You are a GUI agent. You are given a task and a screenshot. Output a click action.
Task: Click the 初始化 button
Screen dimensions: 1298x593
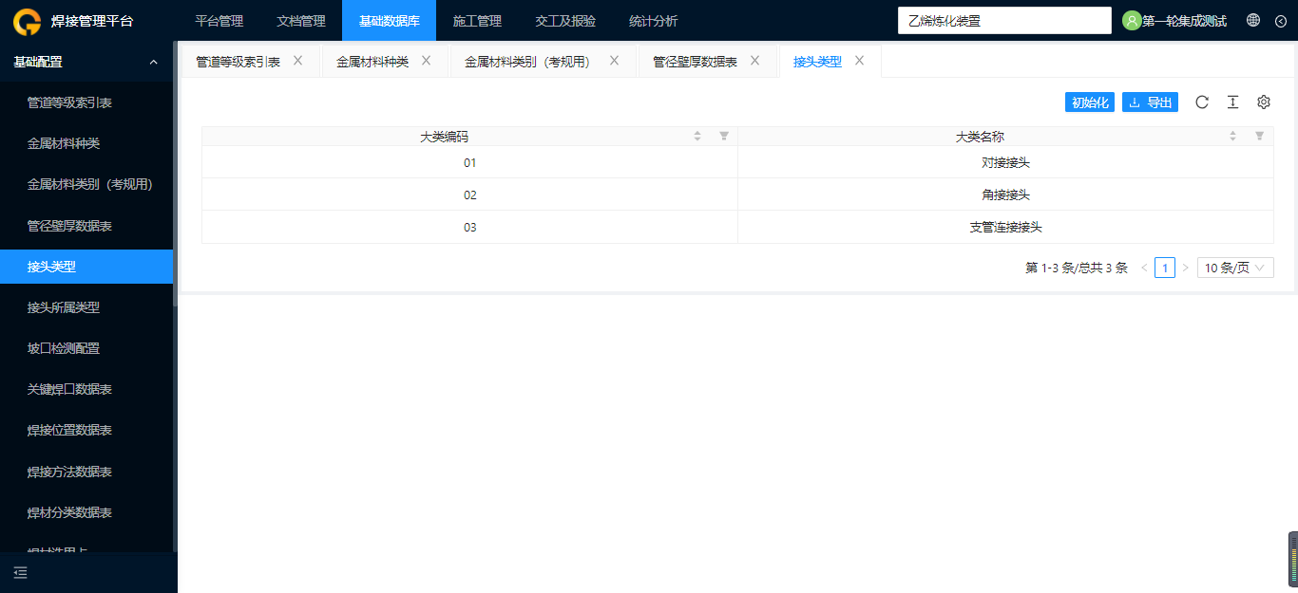pyautogui.click(x=1090, y=102)
